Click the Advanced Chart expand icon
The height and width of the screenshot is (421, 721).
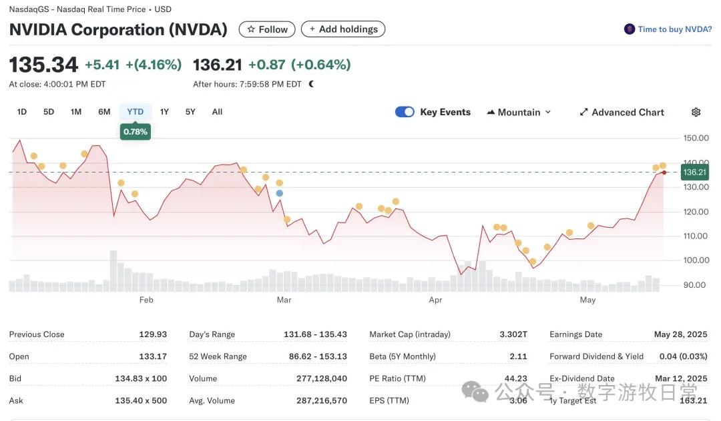(x=583, y=112)
